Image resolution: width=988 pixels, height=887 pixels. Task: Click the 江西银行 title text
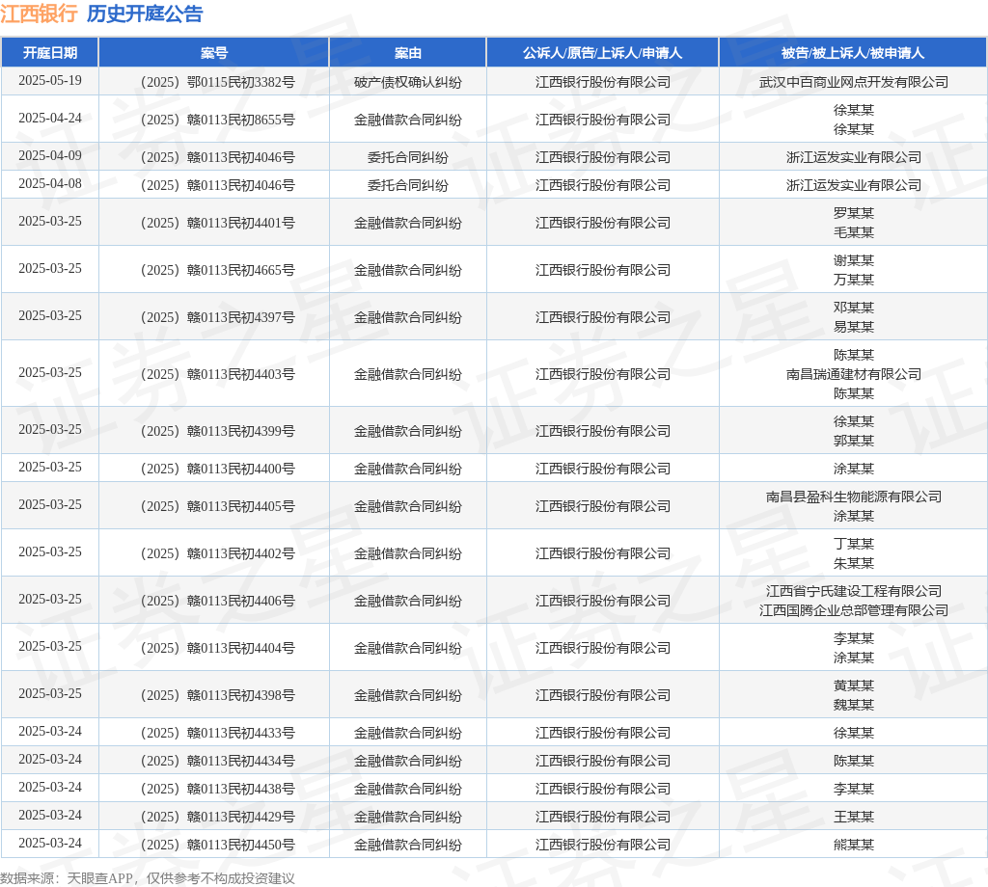(x=39, y=13)
